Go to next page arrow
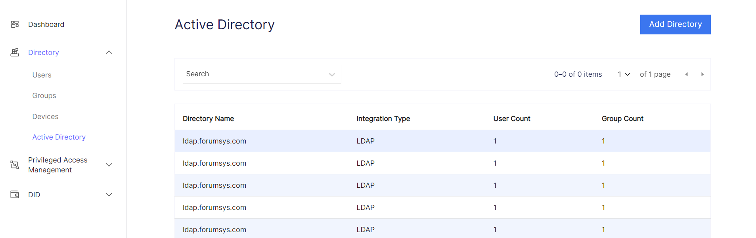The height and width of the screenshot is (238, 756). tap(702, 74)
